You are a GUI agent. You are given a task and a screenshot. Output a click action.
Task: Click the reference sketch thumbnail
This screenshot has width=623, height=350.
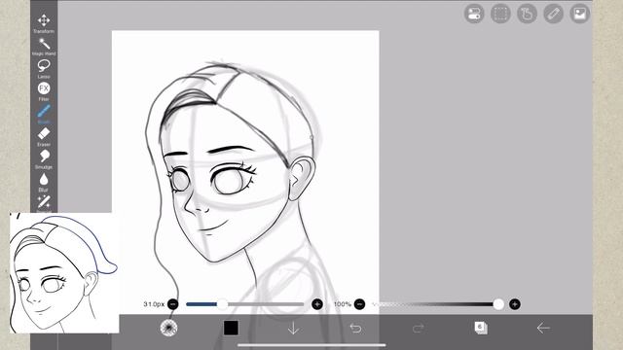tap(64, 272)
